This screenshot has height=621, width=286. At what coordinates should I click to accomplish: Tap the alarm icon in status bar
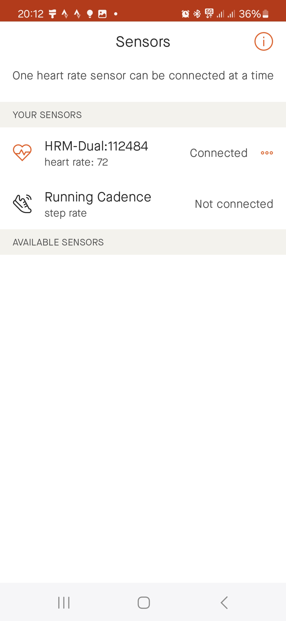tap(185, 14)
